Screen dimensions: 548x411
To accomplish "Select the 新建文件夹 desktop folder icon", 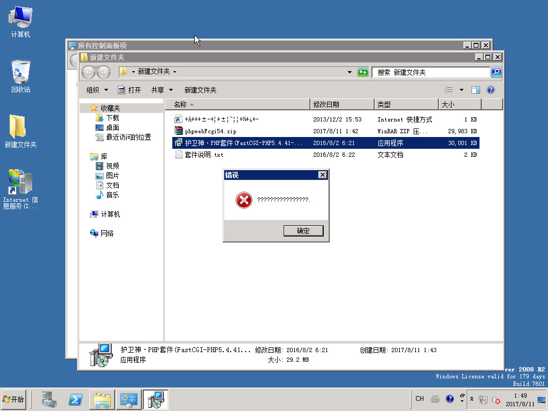I will point(20,131).
